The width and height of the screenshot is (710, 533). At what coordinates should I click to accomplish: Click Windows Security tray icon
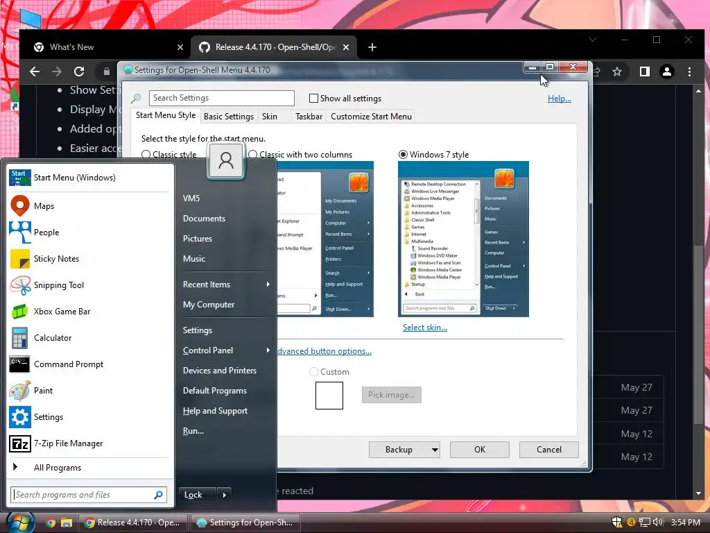click(x=616, y=522)
